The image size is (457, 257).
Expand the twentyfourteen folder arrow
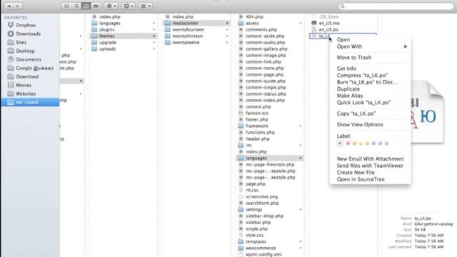227,30
